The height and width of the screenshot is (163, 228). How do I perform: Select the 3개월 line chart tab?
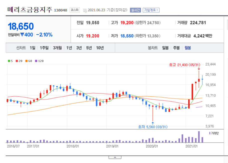click(x=57, y=48)
